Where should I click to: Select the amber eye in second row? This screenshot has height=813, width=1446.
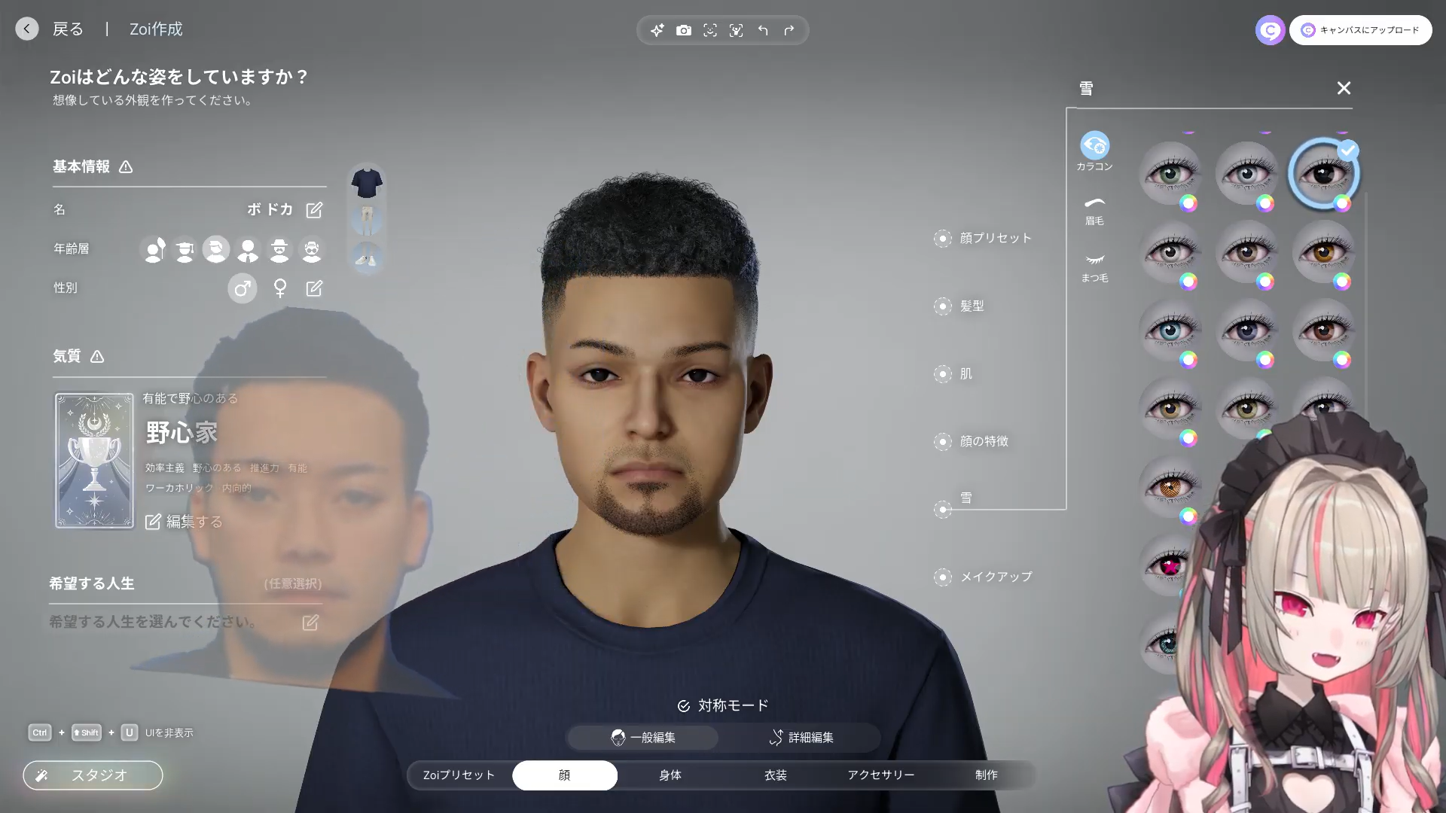tap(1324, 252)
